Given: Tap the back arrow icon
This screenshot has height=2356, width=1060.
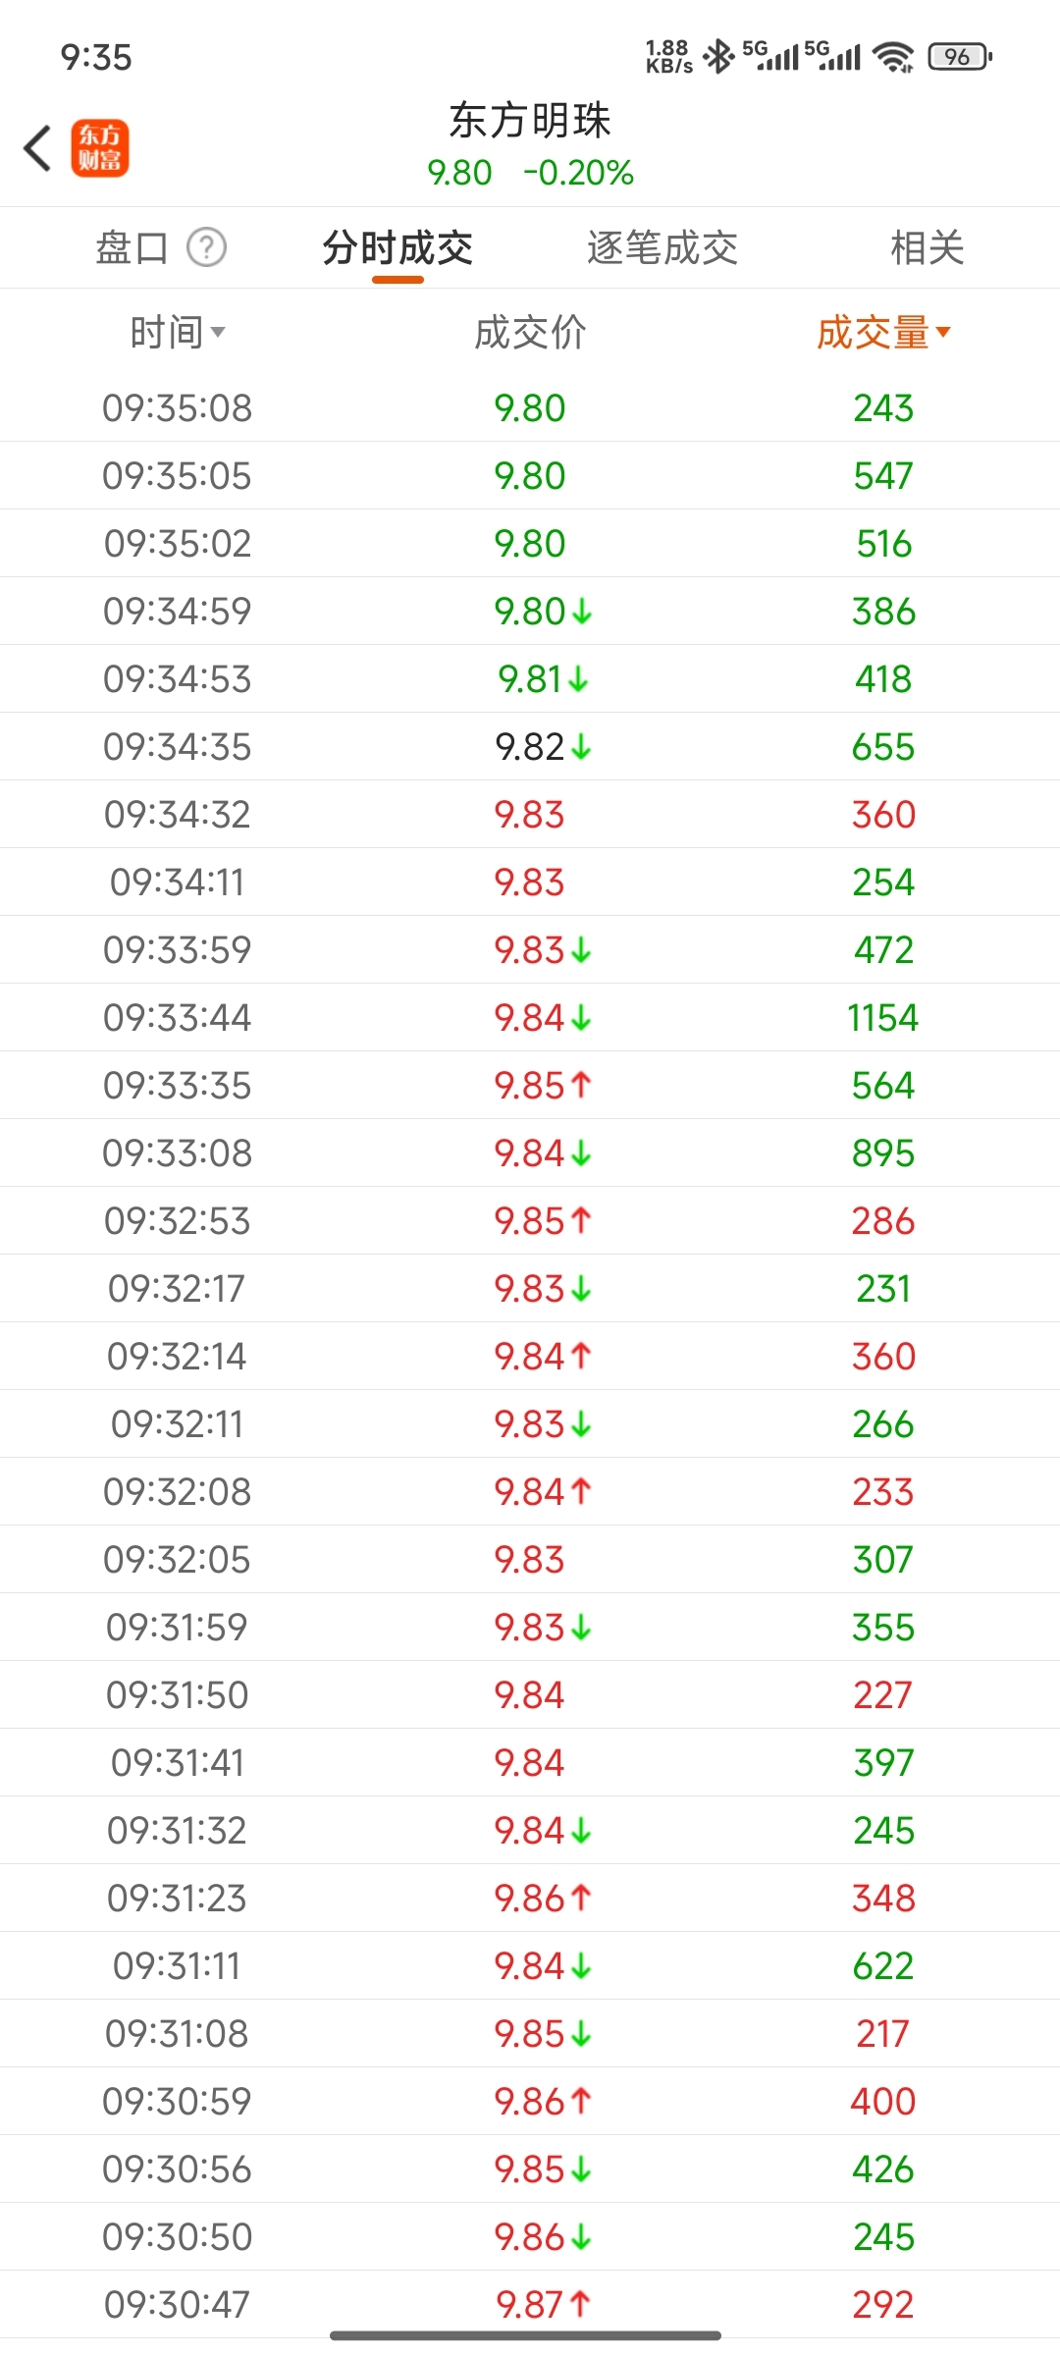Looking at the screenshot, I should click(37, 148).
